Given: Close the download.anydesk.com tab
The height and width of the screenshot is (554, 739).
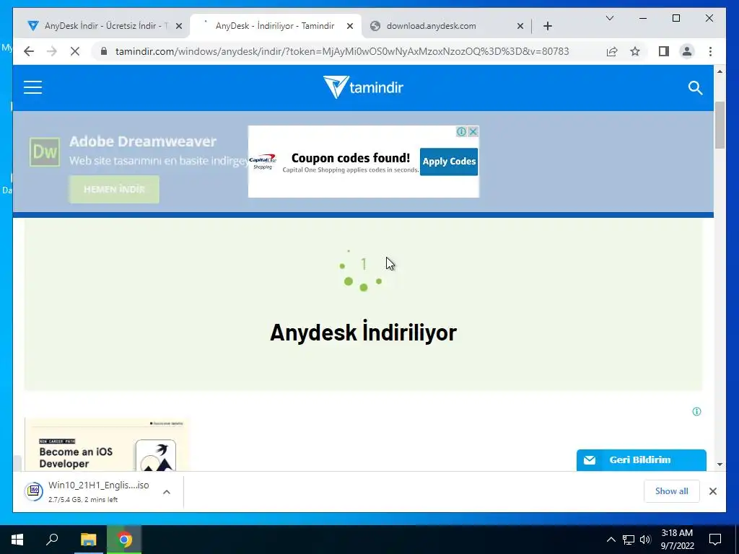Looking at the screenshot, I should (x=520, y=27).
